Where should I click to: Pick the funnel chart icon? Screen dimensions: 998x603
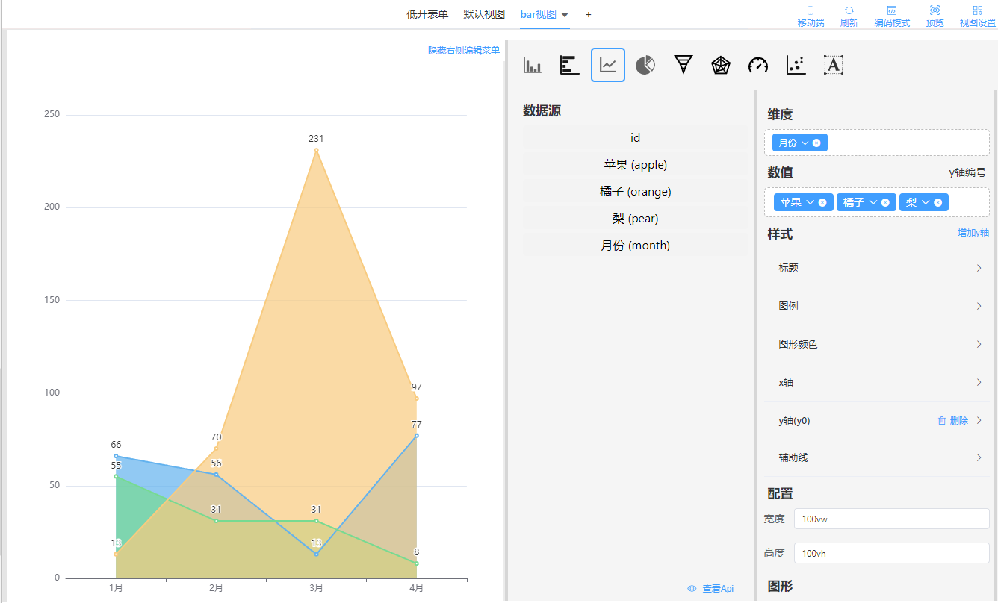point(683,66)
